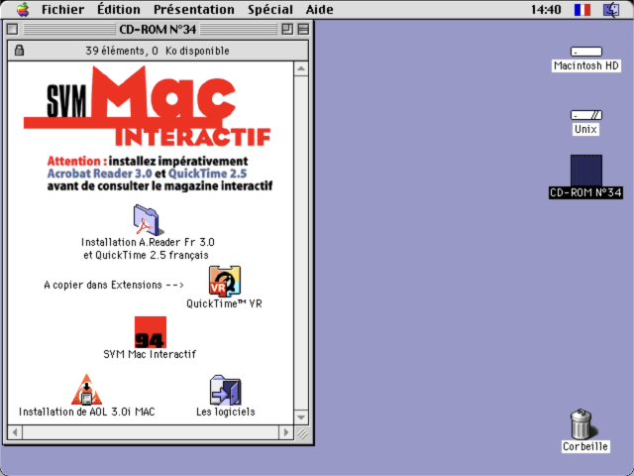Open the Apple menu
Viewport: 634px width, 476px height.
tap(23, 9)
